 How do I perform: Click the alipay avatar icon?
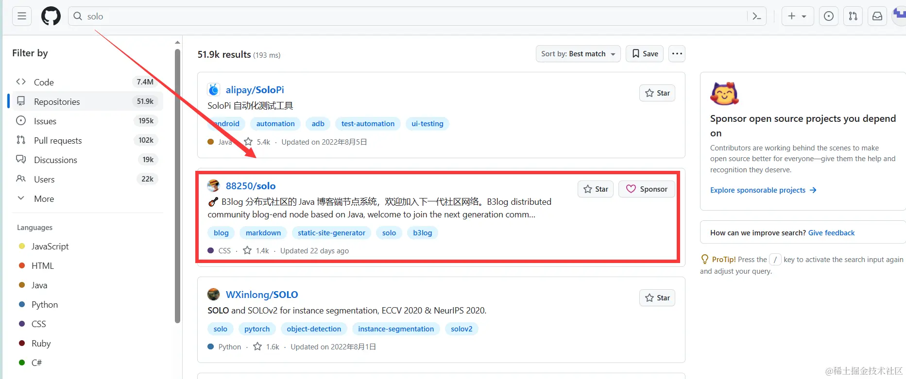point(214,90)
